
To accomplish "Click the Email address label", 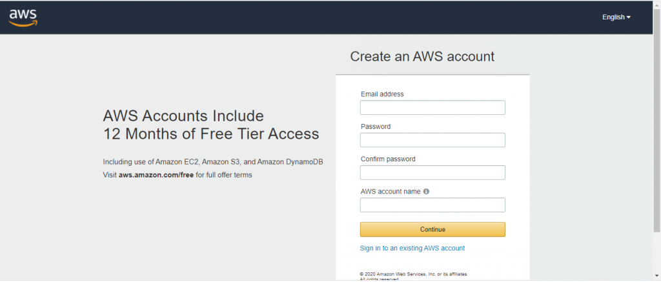I will (x=382, y=94).
